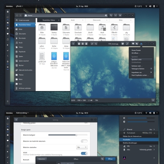Switch to the Bilder tab
The image size is (164, 164).
click(x=121, y=20)
